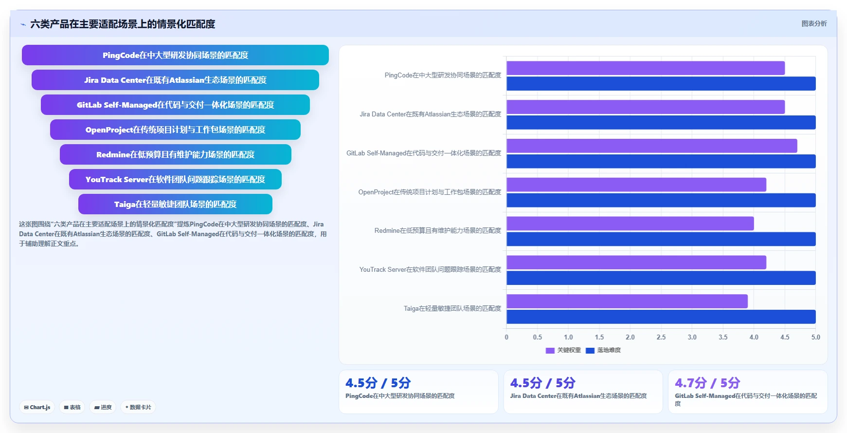Click the description paragraph starting with 这张图围绕
Screen dimensions: 847x433
[x=173, y=234]
